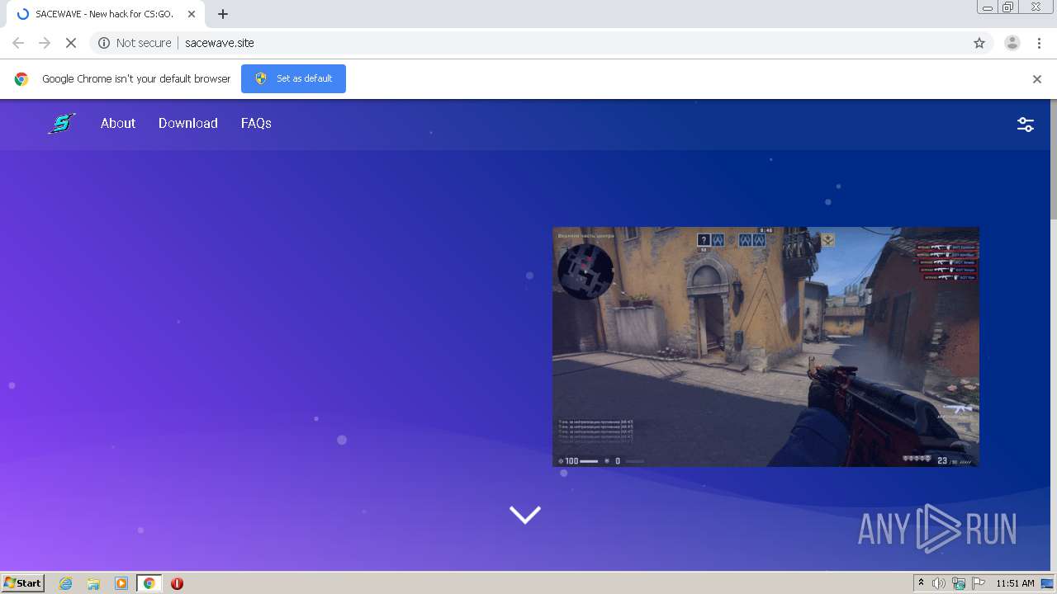View site info Not secure indicator
The height and width of the screenshot is (594, 1057).
[135, 43]
